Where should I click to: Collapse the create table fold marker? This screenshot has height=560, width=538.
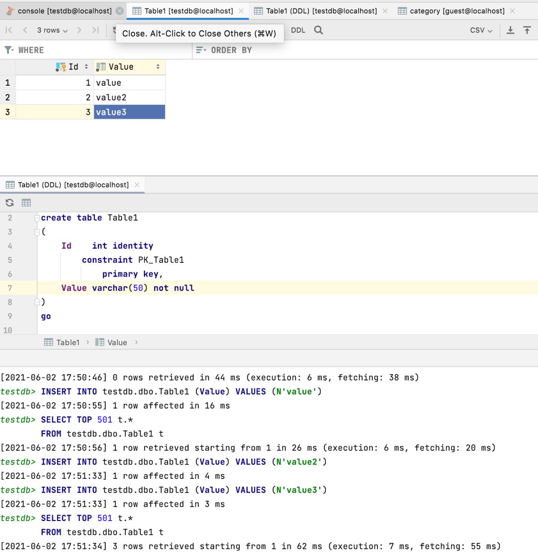pos(37,218)
